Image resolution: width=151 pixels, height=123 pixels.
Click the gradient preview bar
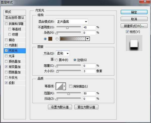click(72, 39)
